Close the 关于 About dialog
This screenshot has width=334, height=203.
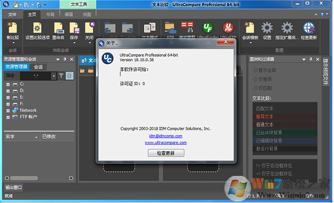tap(226, 41)
